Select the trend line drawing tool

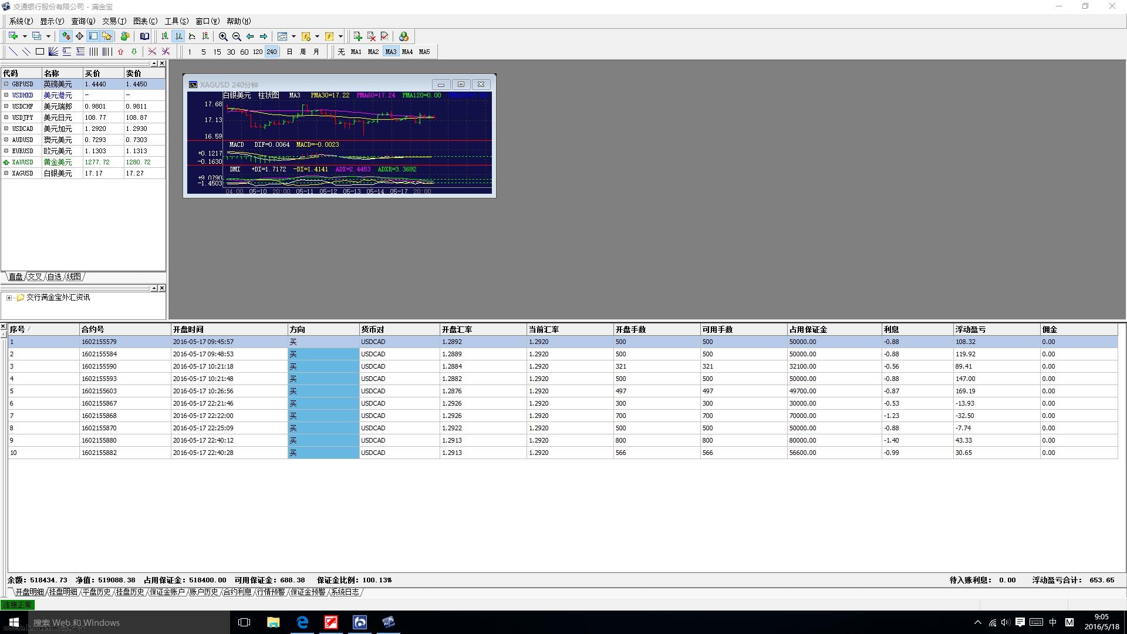13,52
